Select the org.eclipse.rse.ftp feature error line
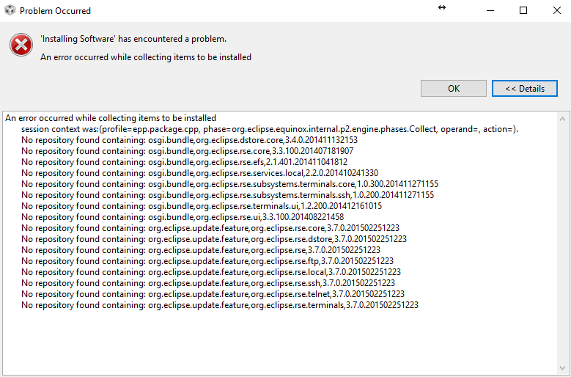The width and height of the screenshot is (571, 377). click(207, 261)
